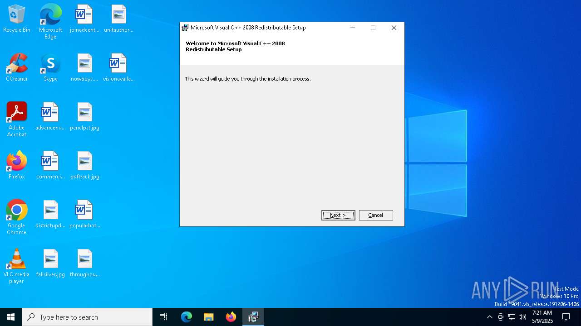The height and width of the screenshot is (326, 581).
Task: Cancel the Visual C++ 2008 setup
Action: [376, 215]
